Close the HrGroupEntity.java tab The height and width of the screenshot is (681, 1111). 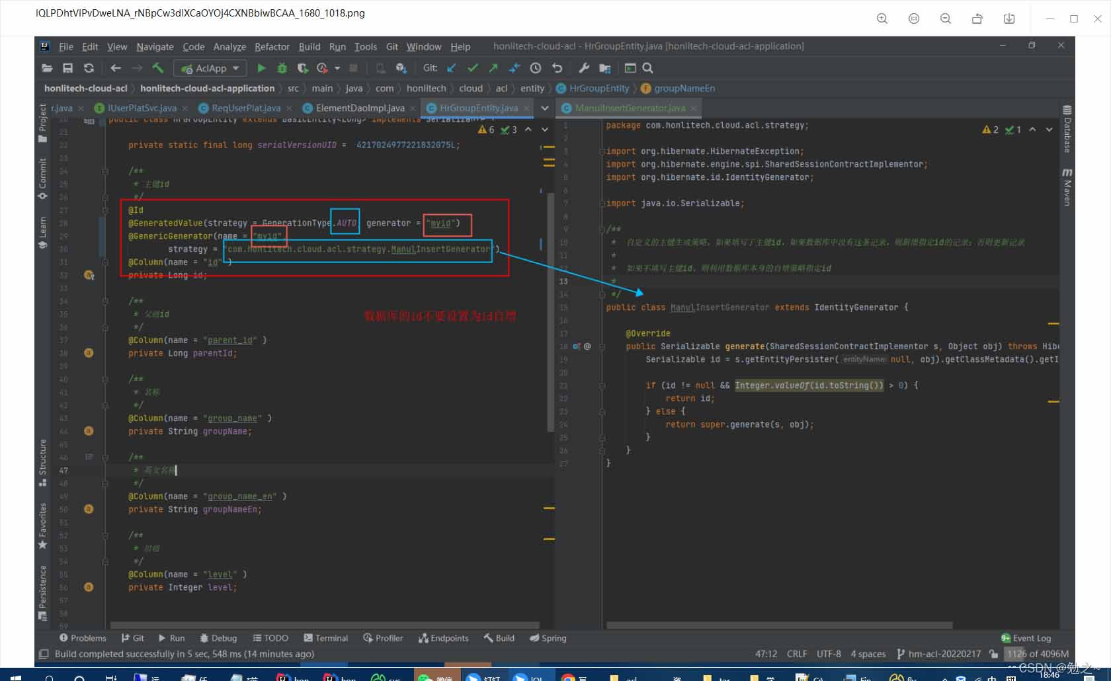pos(526,108)
